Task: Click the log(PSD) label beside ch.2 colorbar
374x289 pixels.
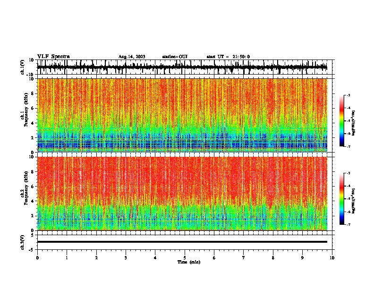Action: pos(354,201)
